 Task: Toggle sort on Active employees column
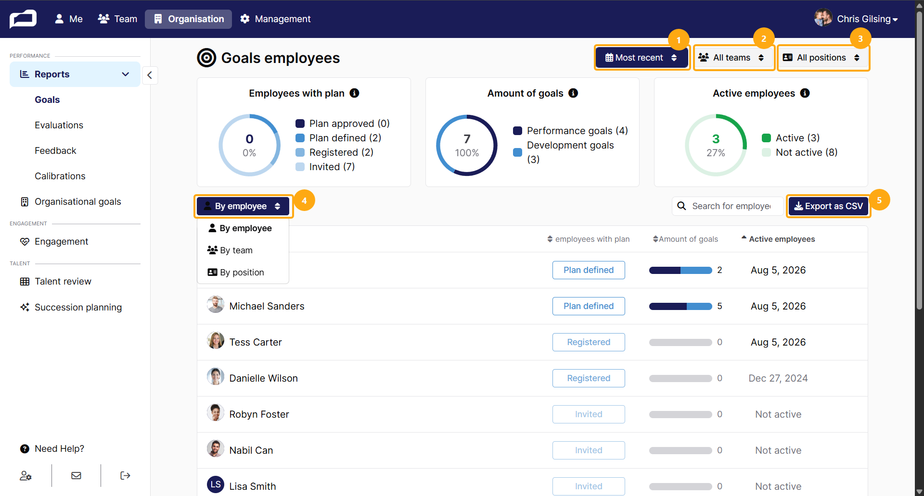point(778,239)
